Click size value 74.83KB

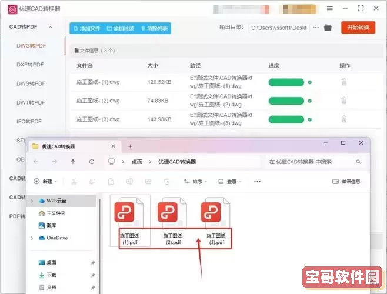click(x=158, y=101)
